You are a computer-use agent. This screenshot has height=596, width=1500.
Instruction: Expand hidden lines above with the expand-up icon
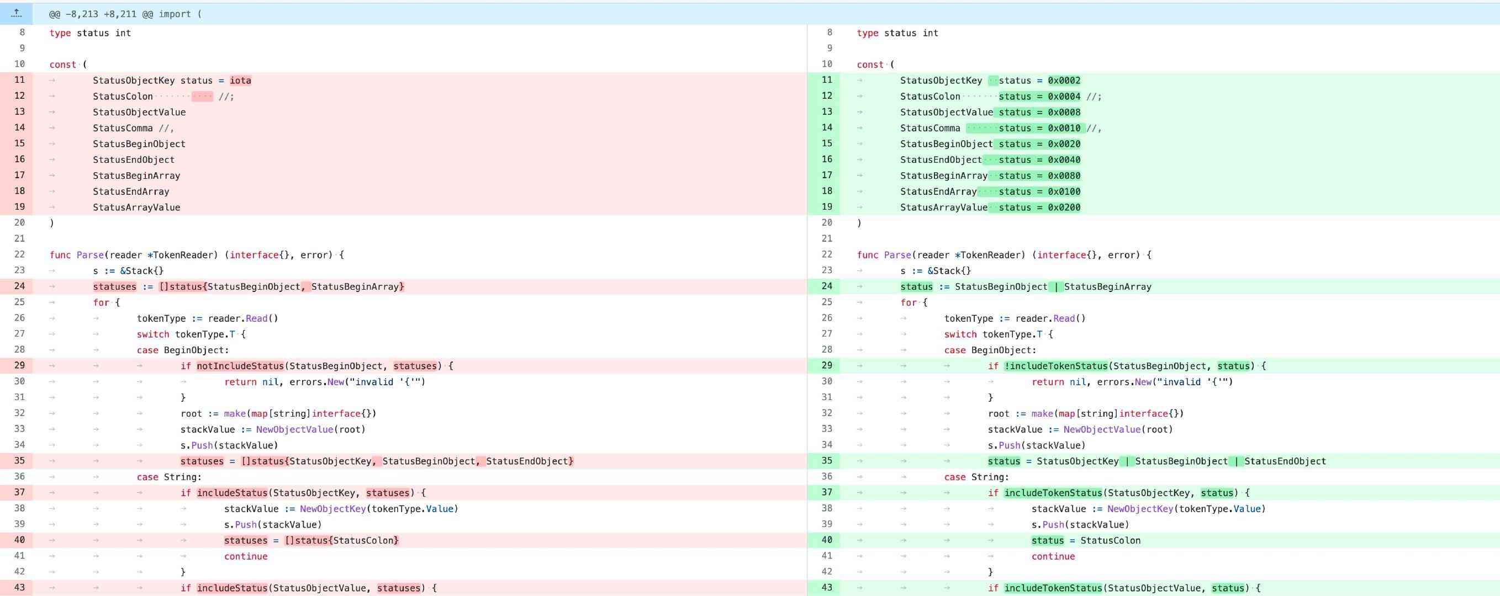click(17, 13)
